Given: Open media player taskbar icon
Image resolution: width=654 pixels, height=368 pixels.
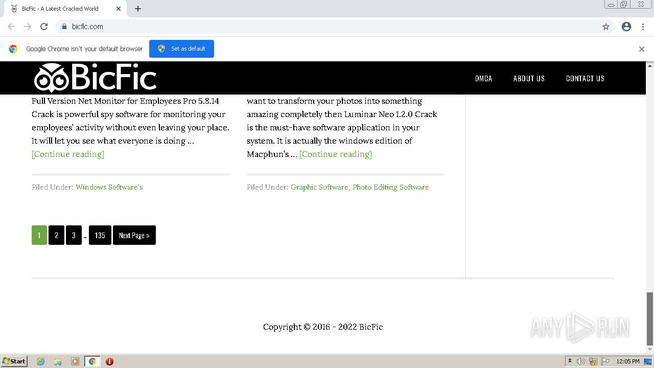Looking at the screenshot, I should pyautogui.click(x=75, y=361).
